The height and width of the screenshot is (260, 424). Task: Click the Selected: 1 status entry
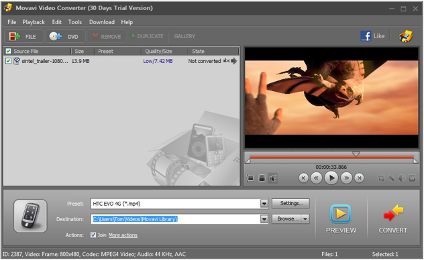pyautogui.click(x=385, y=254)
